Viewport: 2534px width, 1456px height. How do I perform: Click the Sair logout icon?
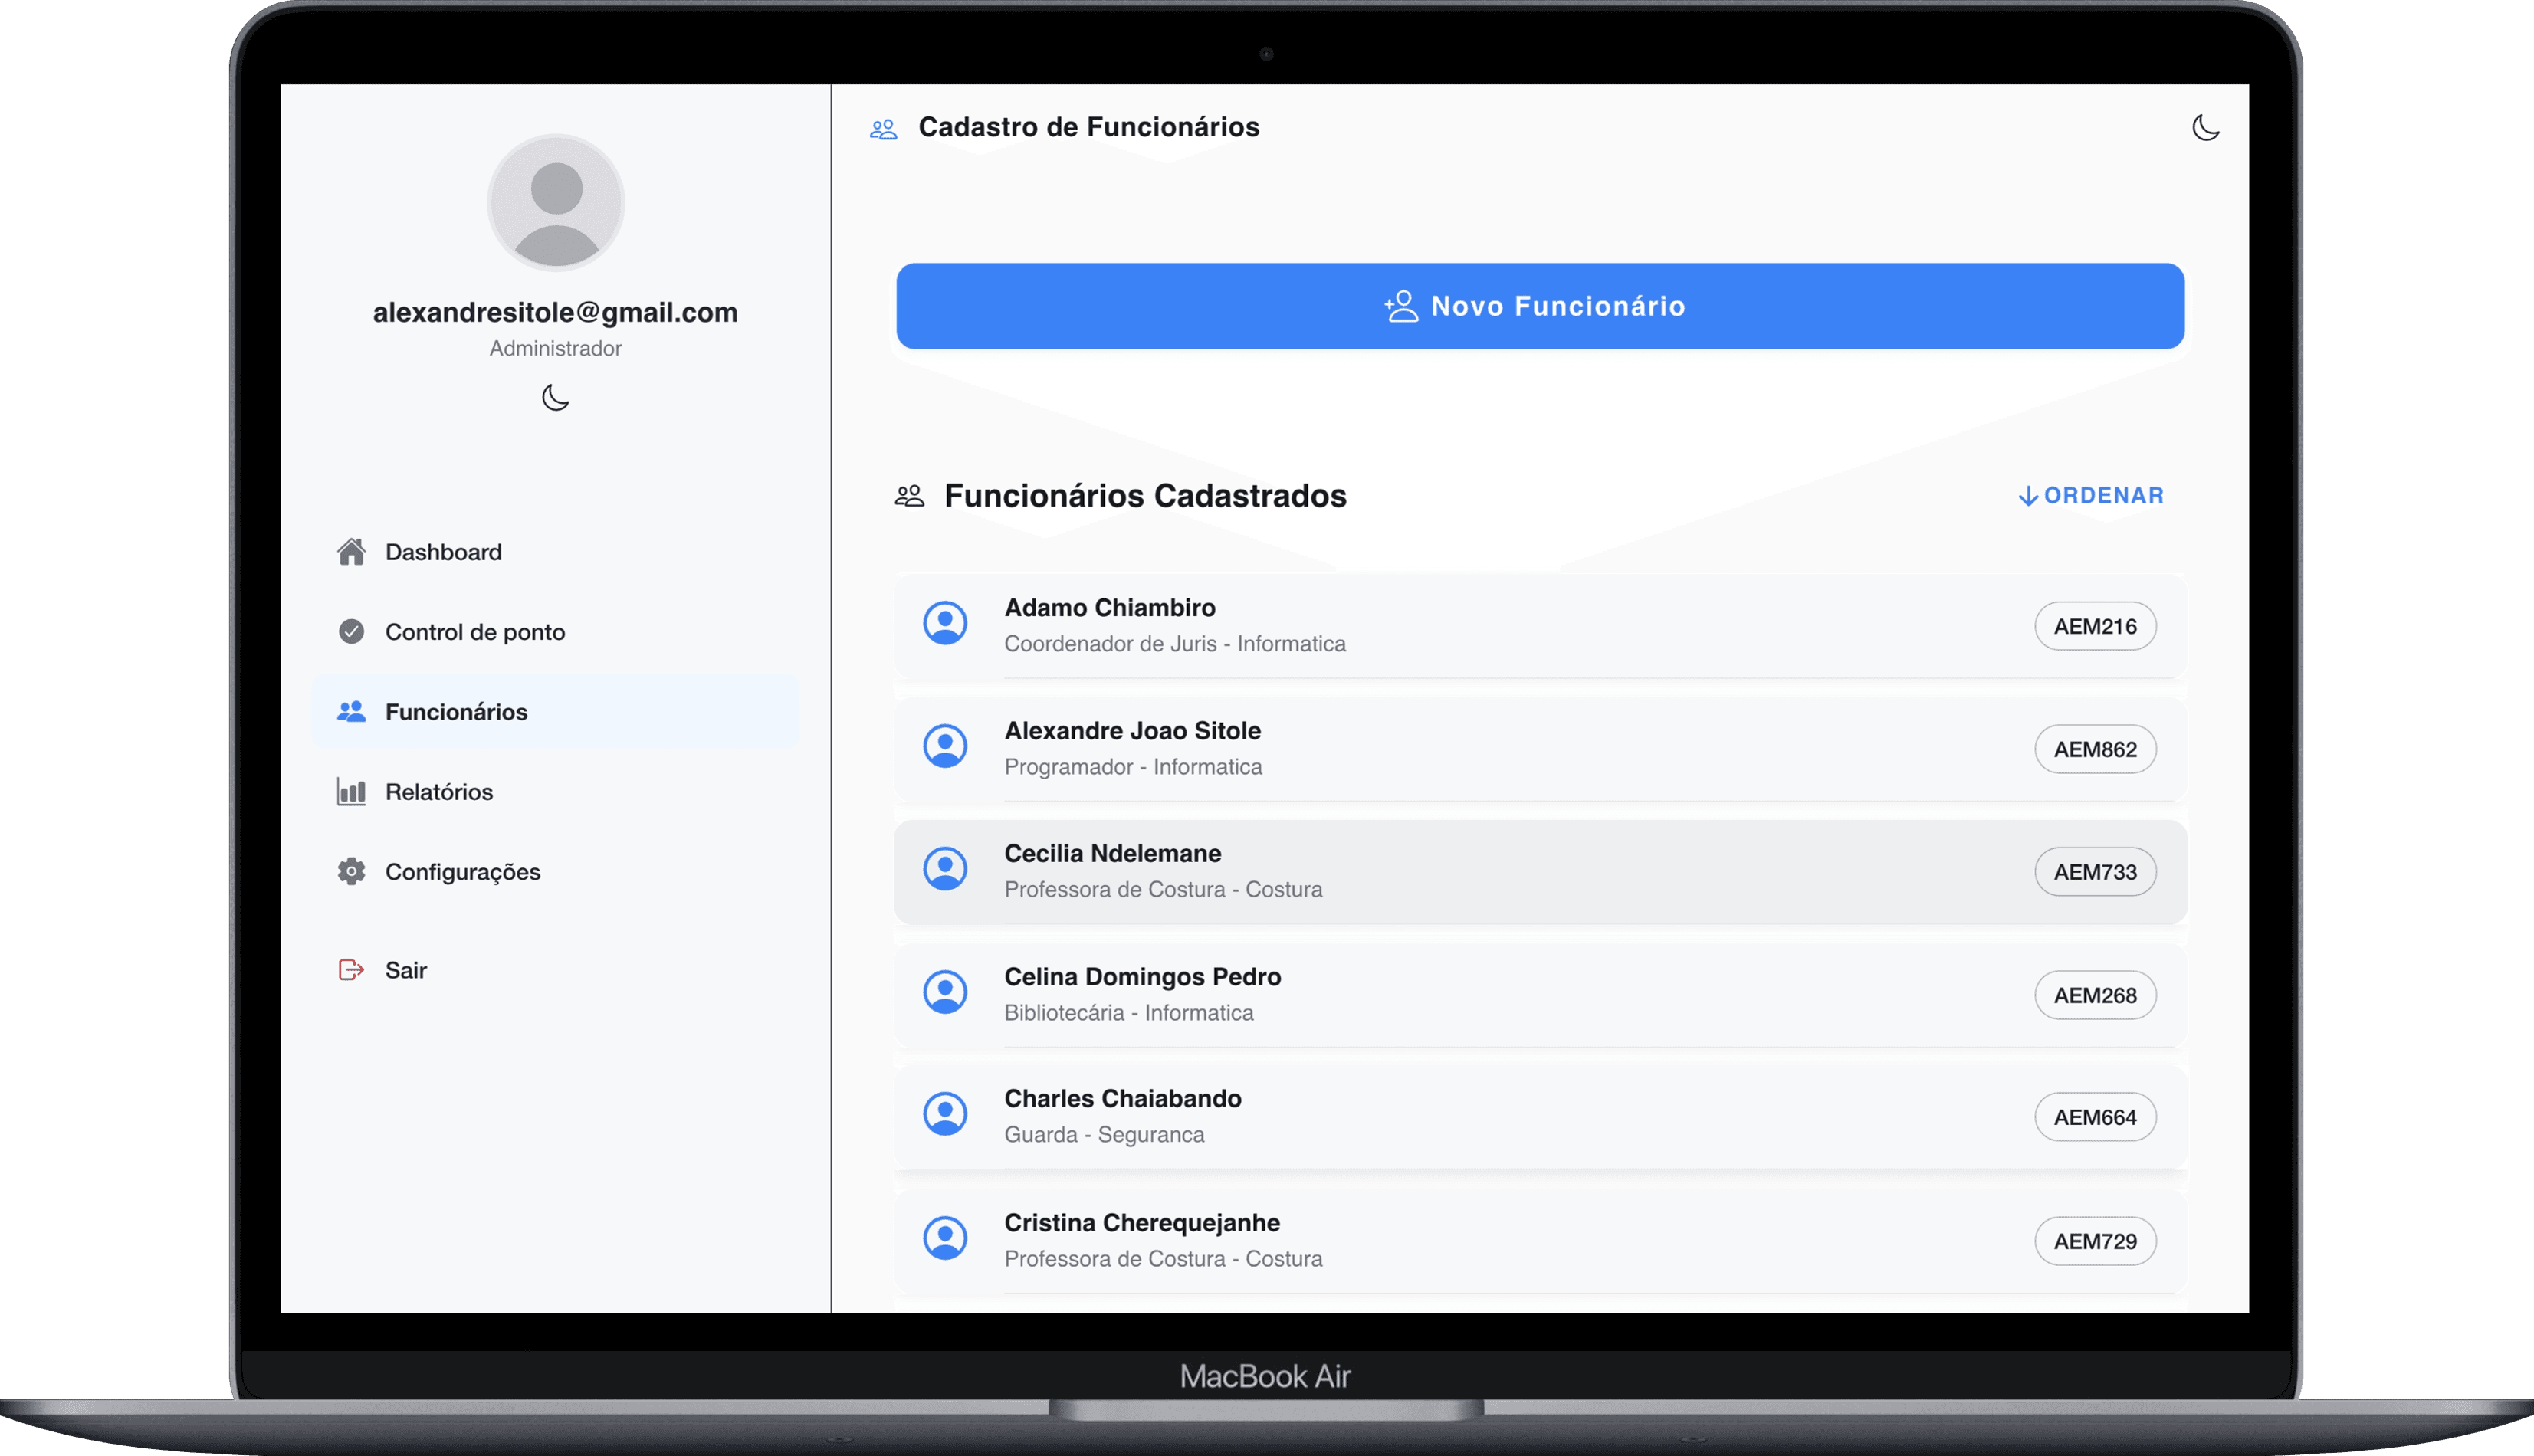point(351,969)
